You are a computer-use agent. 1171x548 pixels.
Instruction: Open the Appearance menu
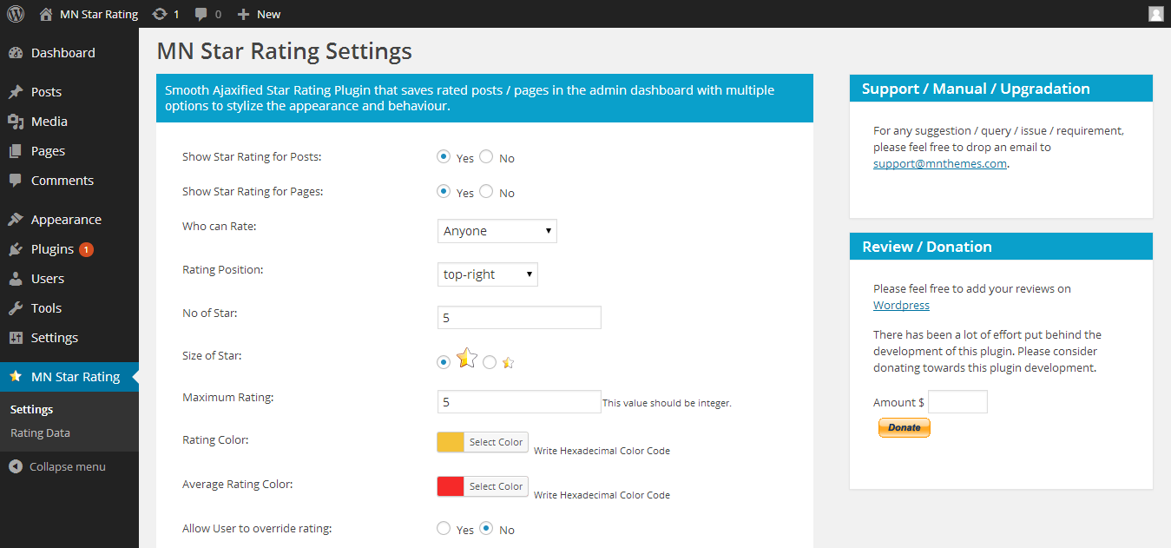coord(66,220)
